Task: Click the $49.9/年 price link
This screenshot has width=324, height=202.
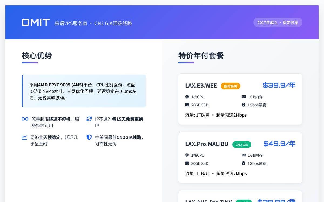Action: pos(279,144)
